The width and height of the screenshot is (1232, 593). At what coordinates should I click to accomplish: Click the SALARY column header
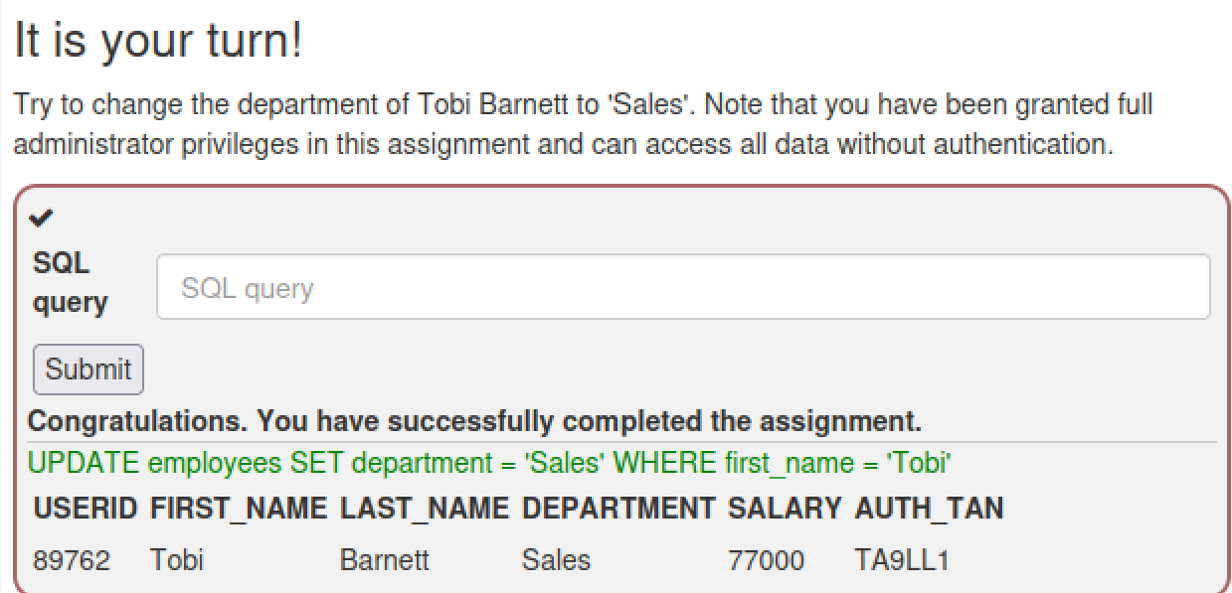[786, 509]
